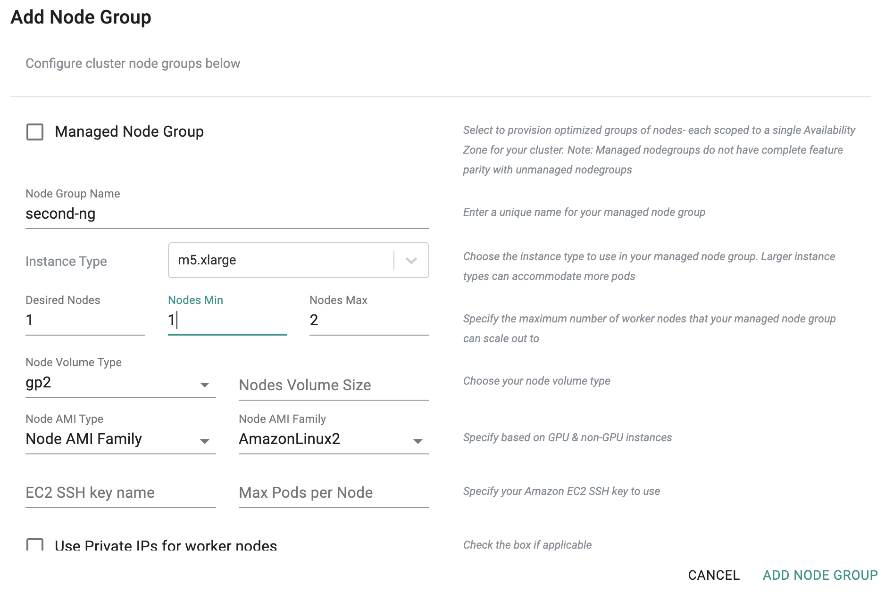Click the 'Add Node Group' heading
Viewport: 885px width, 592px height.
[81, 17]
